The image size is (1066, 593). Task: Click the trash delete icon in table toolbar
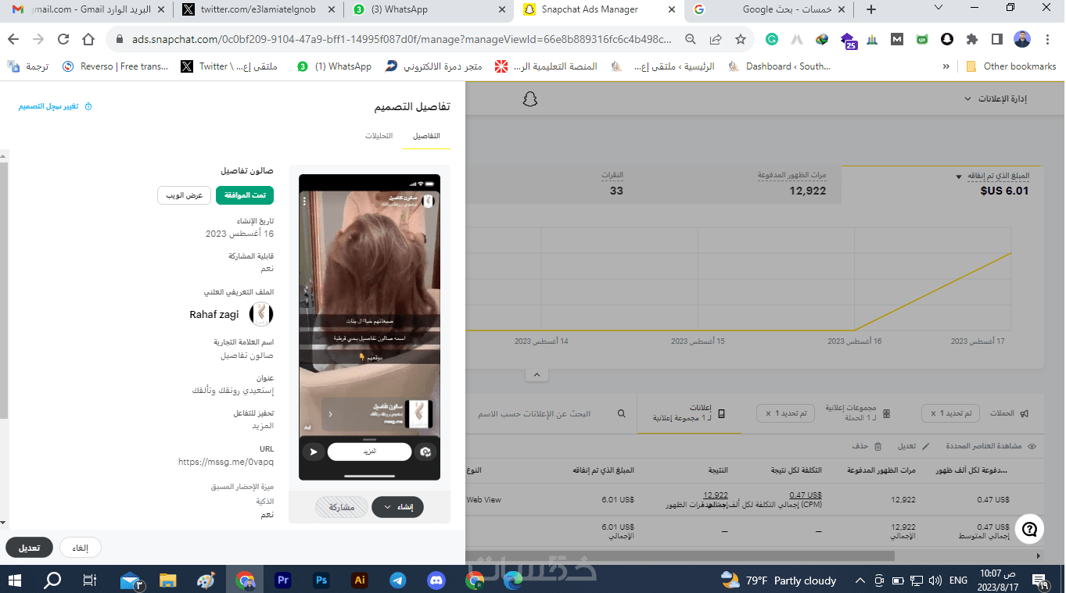[878, 446]
